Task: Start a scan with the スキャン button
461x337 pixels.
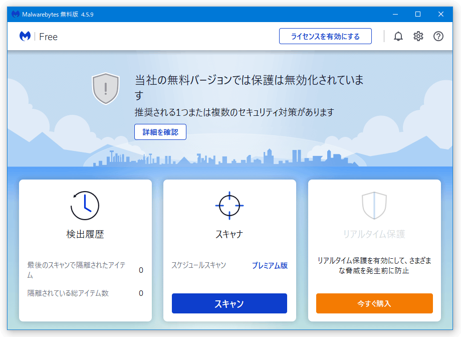Action: click(229, 303)
